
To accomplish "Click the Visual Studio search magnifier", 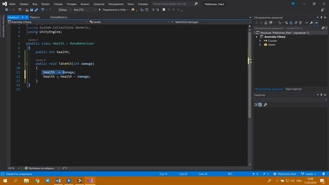I will tap(196, 4).
